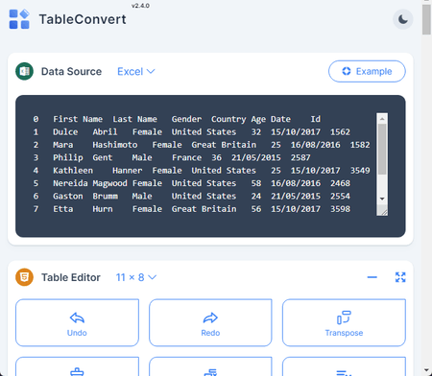The width and height of the screenshot is (432, 376).
Task: Click the page vertical scrollbar thumb
Action: (426, 20)
